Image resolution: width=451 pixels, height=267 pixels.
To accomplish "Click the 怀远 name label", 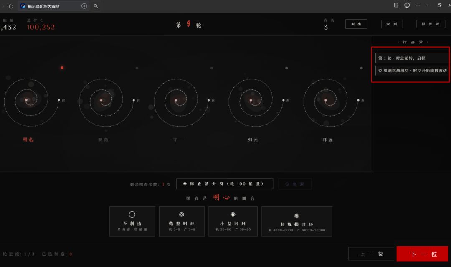I will (328, 140).
